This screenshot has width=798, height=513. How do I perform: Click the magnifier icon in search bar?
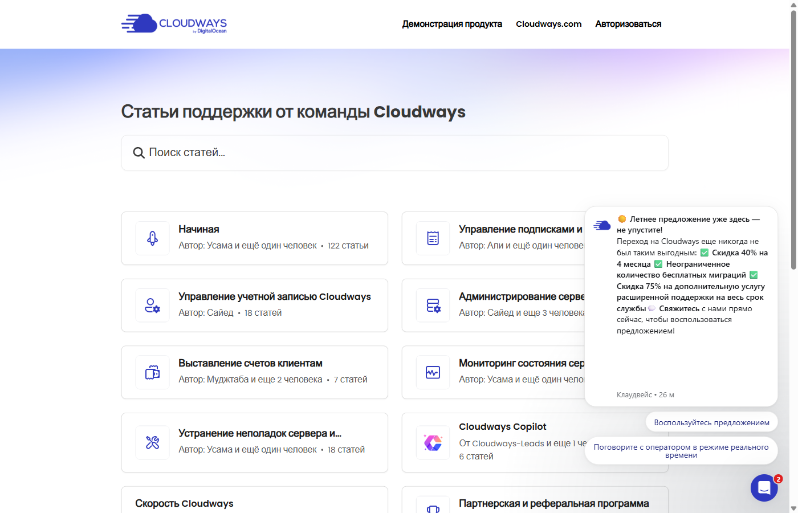click(x=139, y=153)
